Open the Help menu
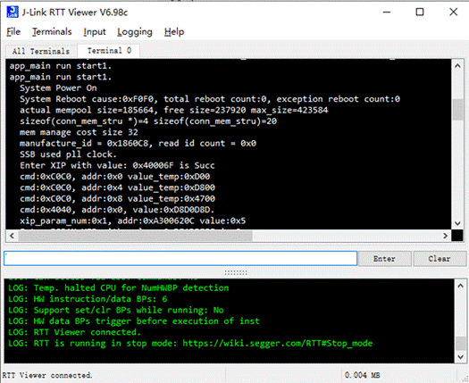The image size is (469, 383). coord(174,31)
